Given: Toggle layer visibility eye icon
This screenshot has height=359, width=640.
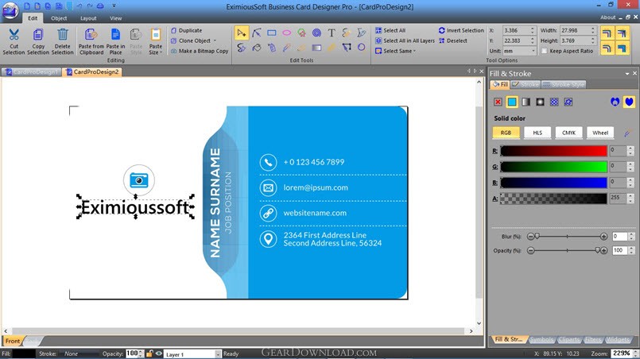Looking at the screenshot, I should coord(159,353).
